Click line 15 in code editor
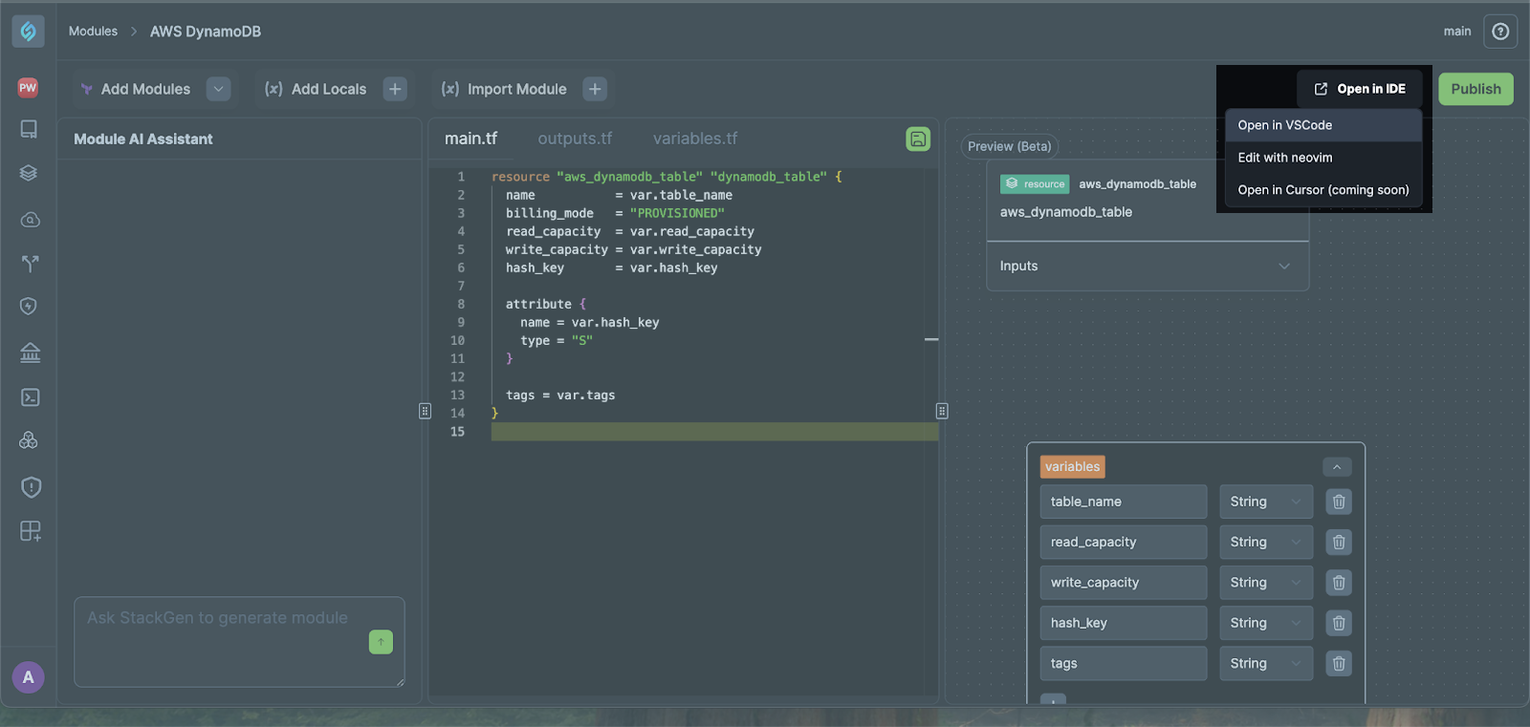 point(714,432)
